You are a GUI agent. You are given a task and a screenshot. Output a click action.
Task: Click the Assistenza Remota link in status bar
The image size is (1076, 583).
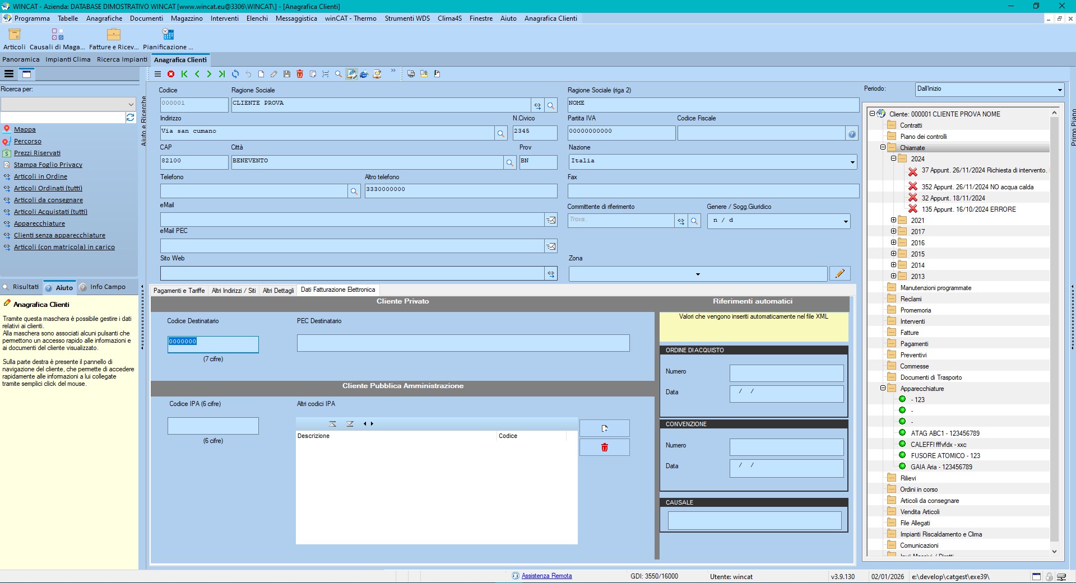coord(546,576)
